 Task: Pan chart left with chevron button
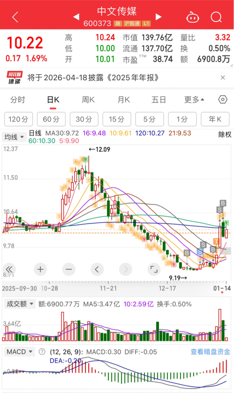[x=97, y=269]
